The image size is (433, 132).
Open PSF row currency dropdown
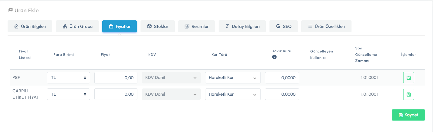pos(68,78)
